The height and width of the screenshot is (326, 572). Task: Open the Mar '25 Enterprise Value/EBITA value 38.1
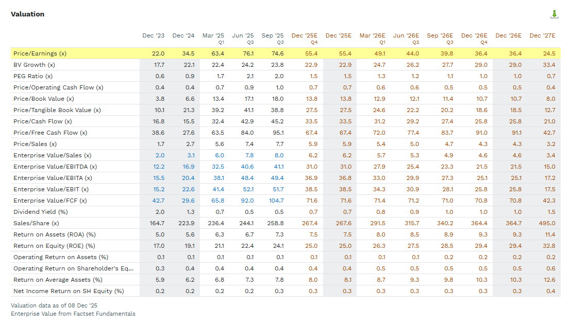218,178
